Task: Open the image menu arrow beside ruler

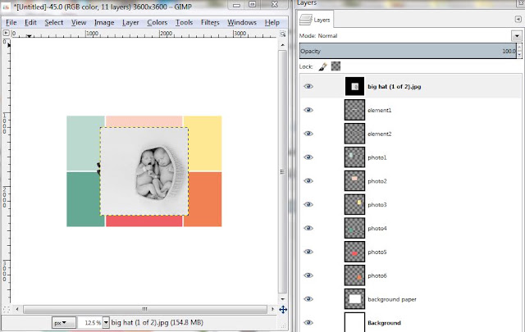Action: pyautogui.click(x=6, y=33)
